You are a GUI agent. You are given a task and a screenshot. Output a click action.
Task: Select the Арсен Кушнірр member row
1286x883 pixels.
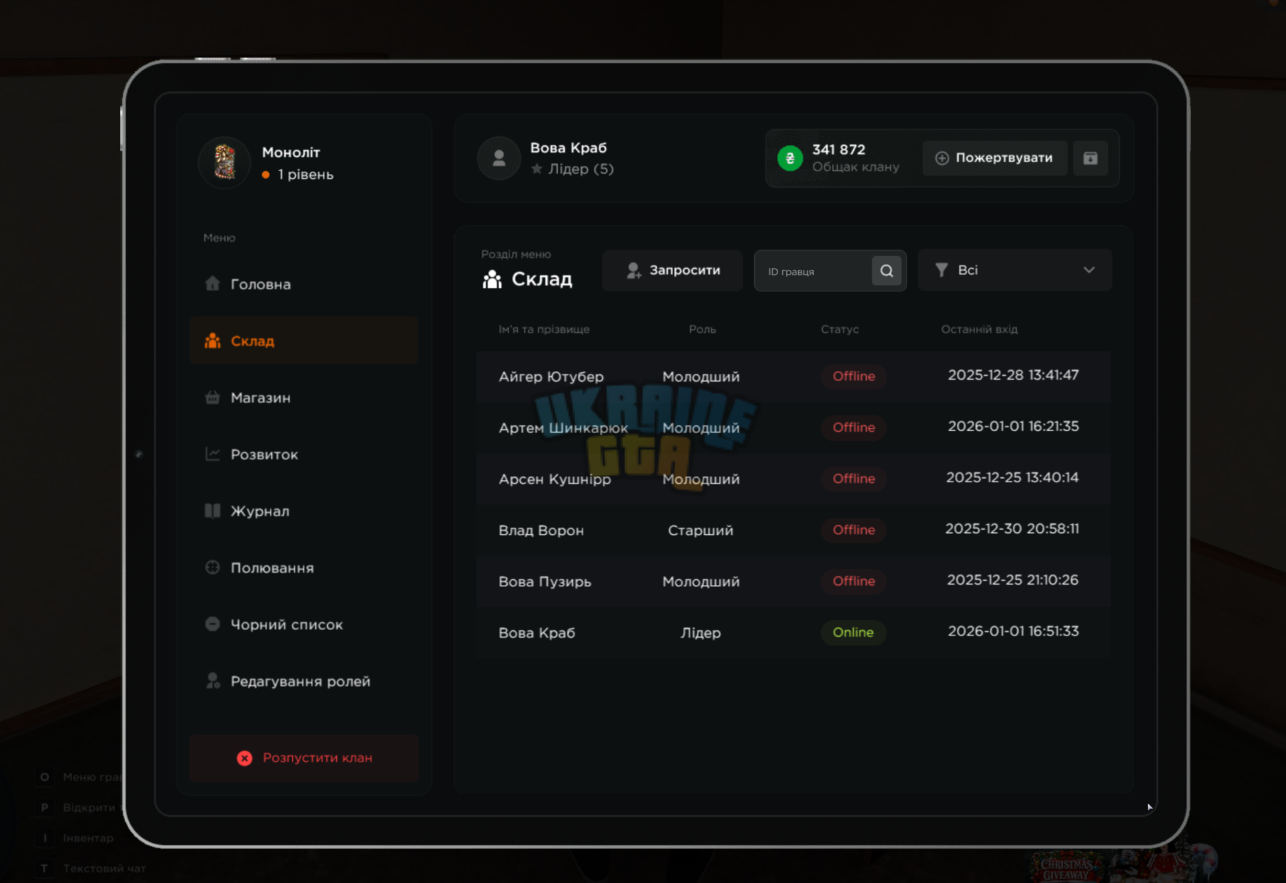coord(794,479)
